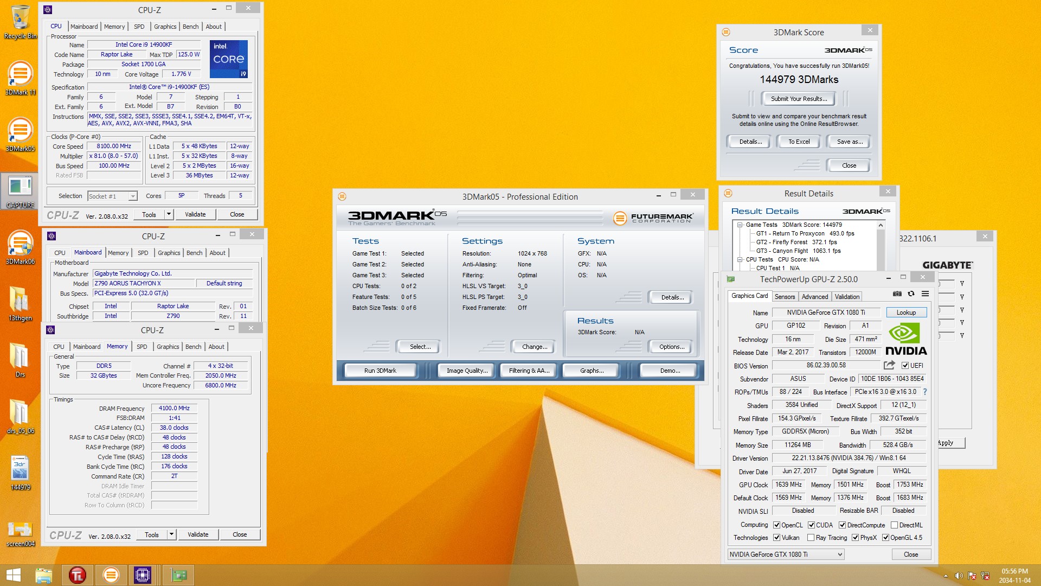
Task: Open the 3DMark 11 desktop shortcut
Action: click(x=20, y=78)
